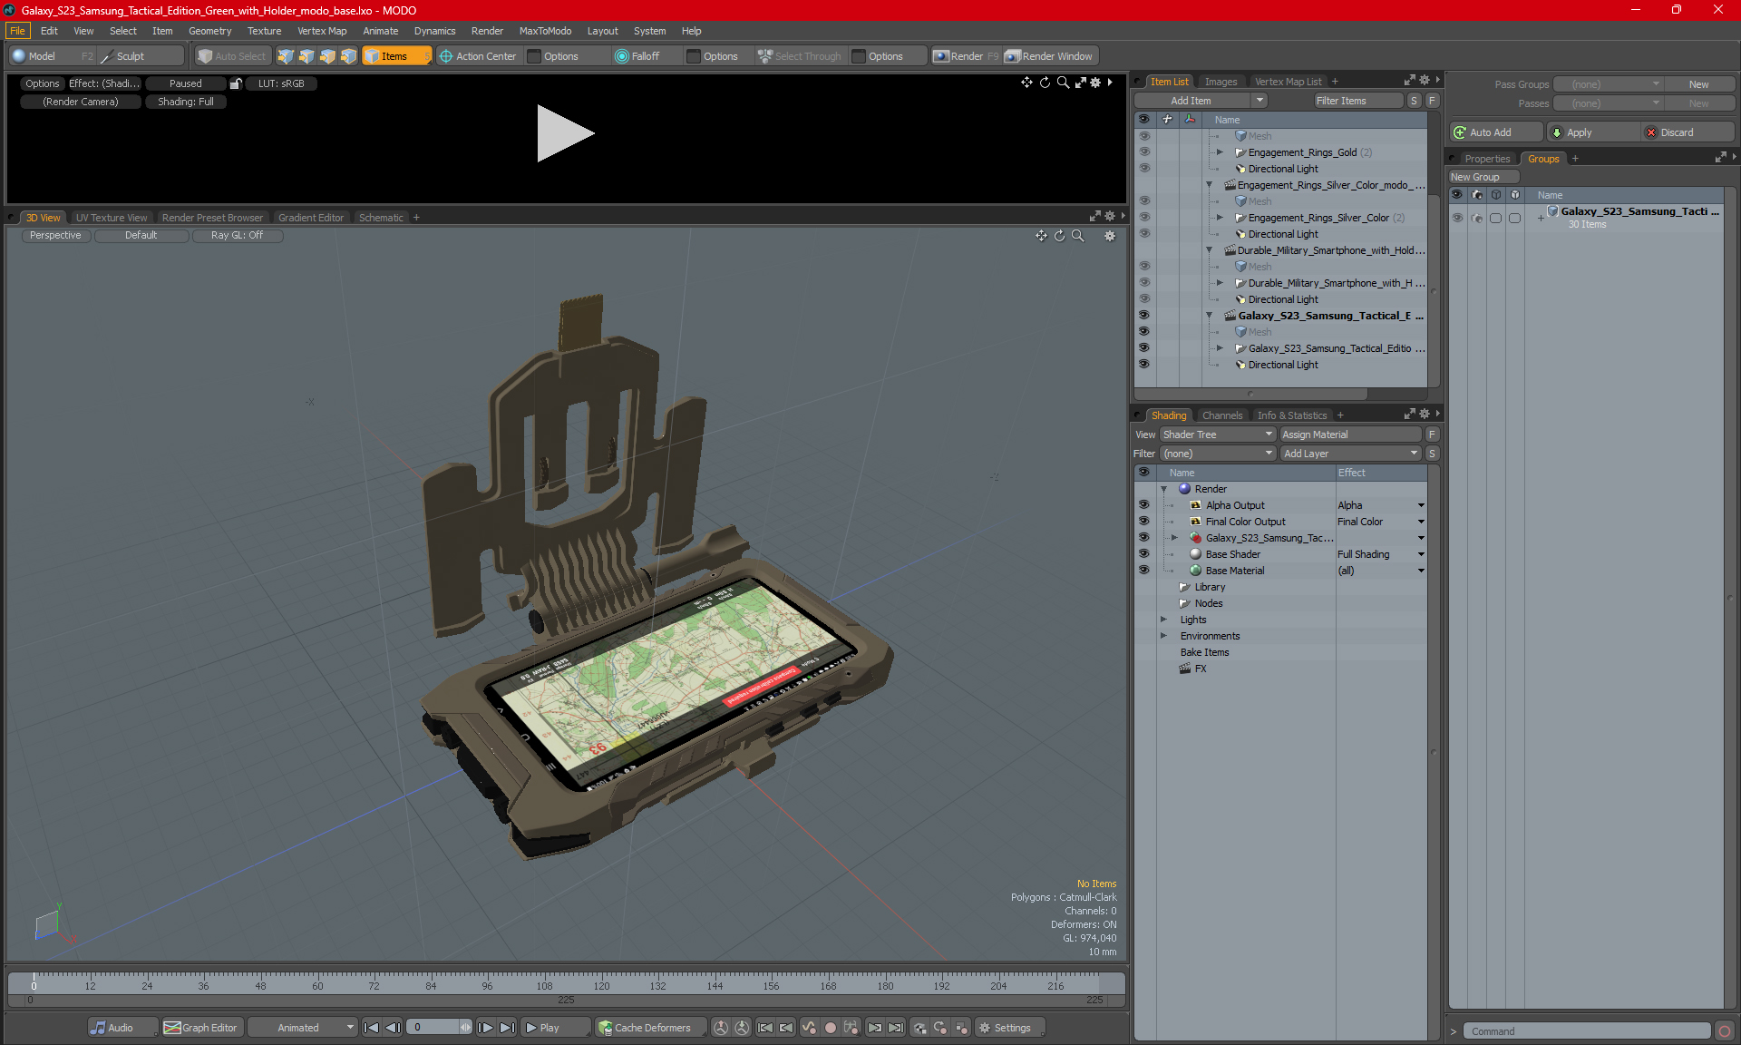
Task: Select Polygons selection mode icon
Action: point(327,56)
